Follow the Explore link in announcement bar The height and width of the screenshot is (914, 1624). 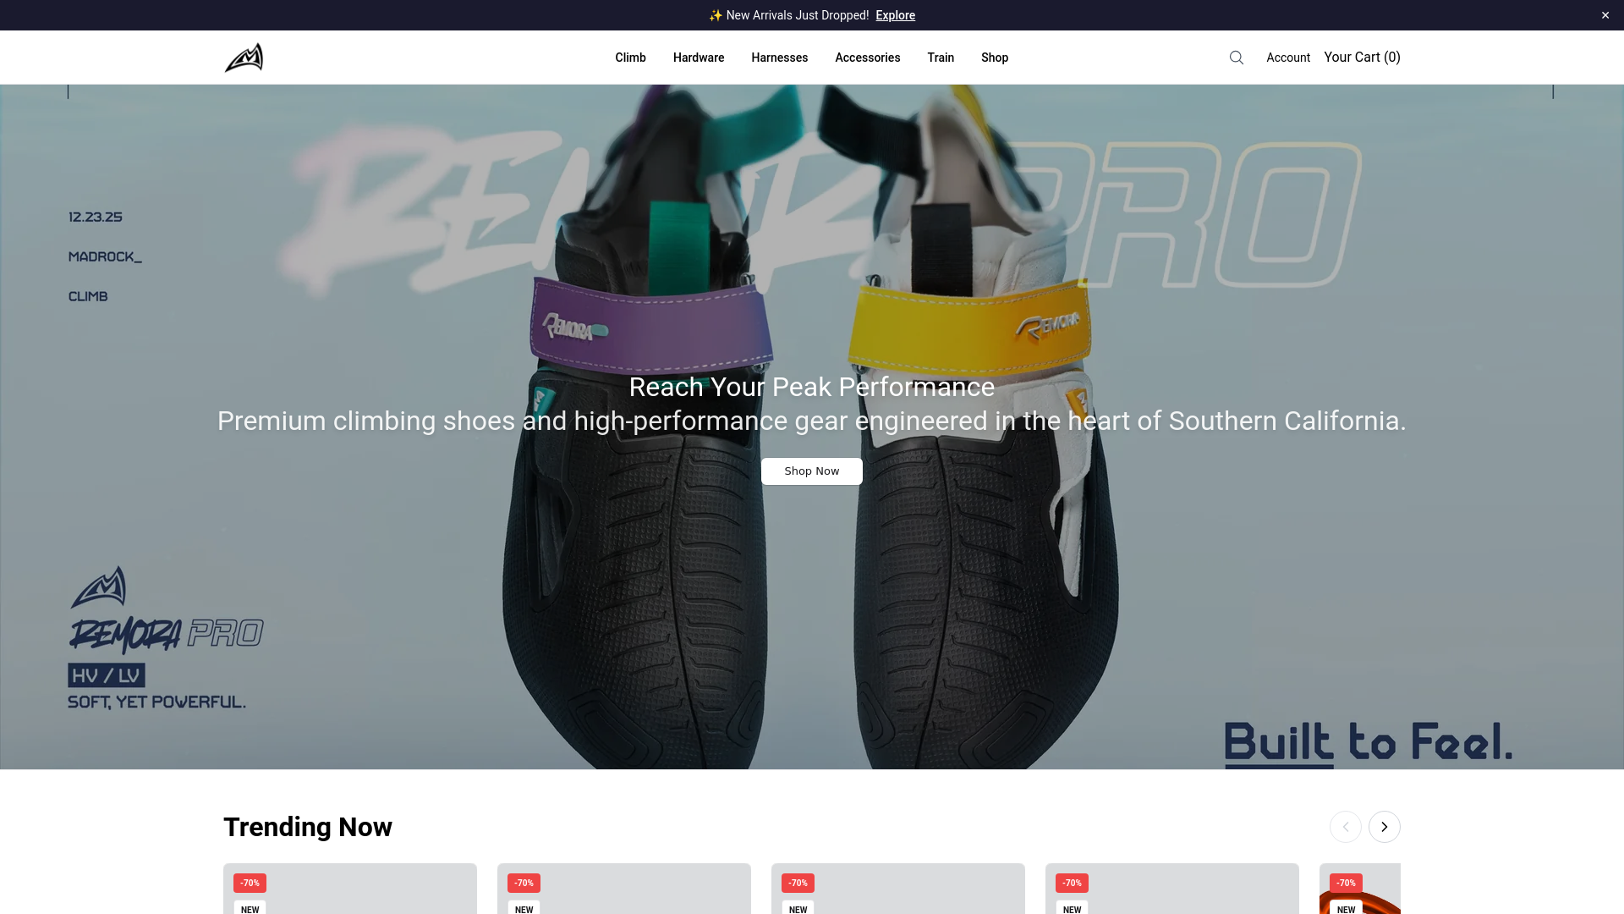(895, 15)
